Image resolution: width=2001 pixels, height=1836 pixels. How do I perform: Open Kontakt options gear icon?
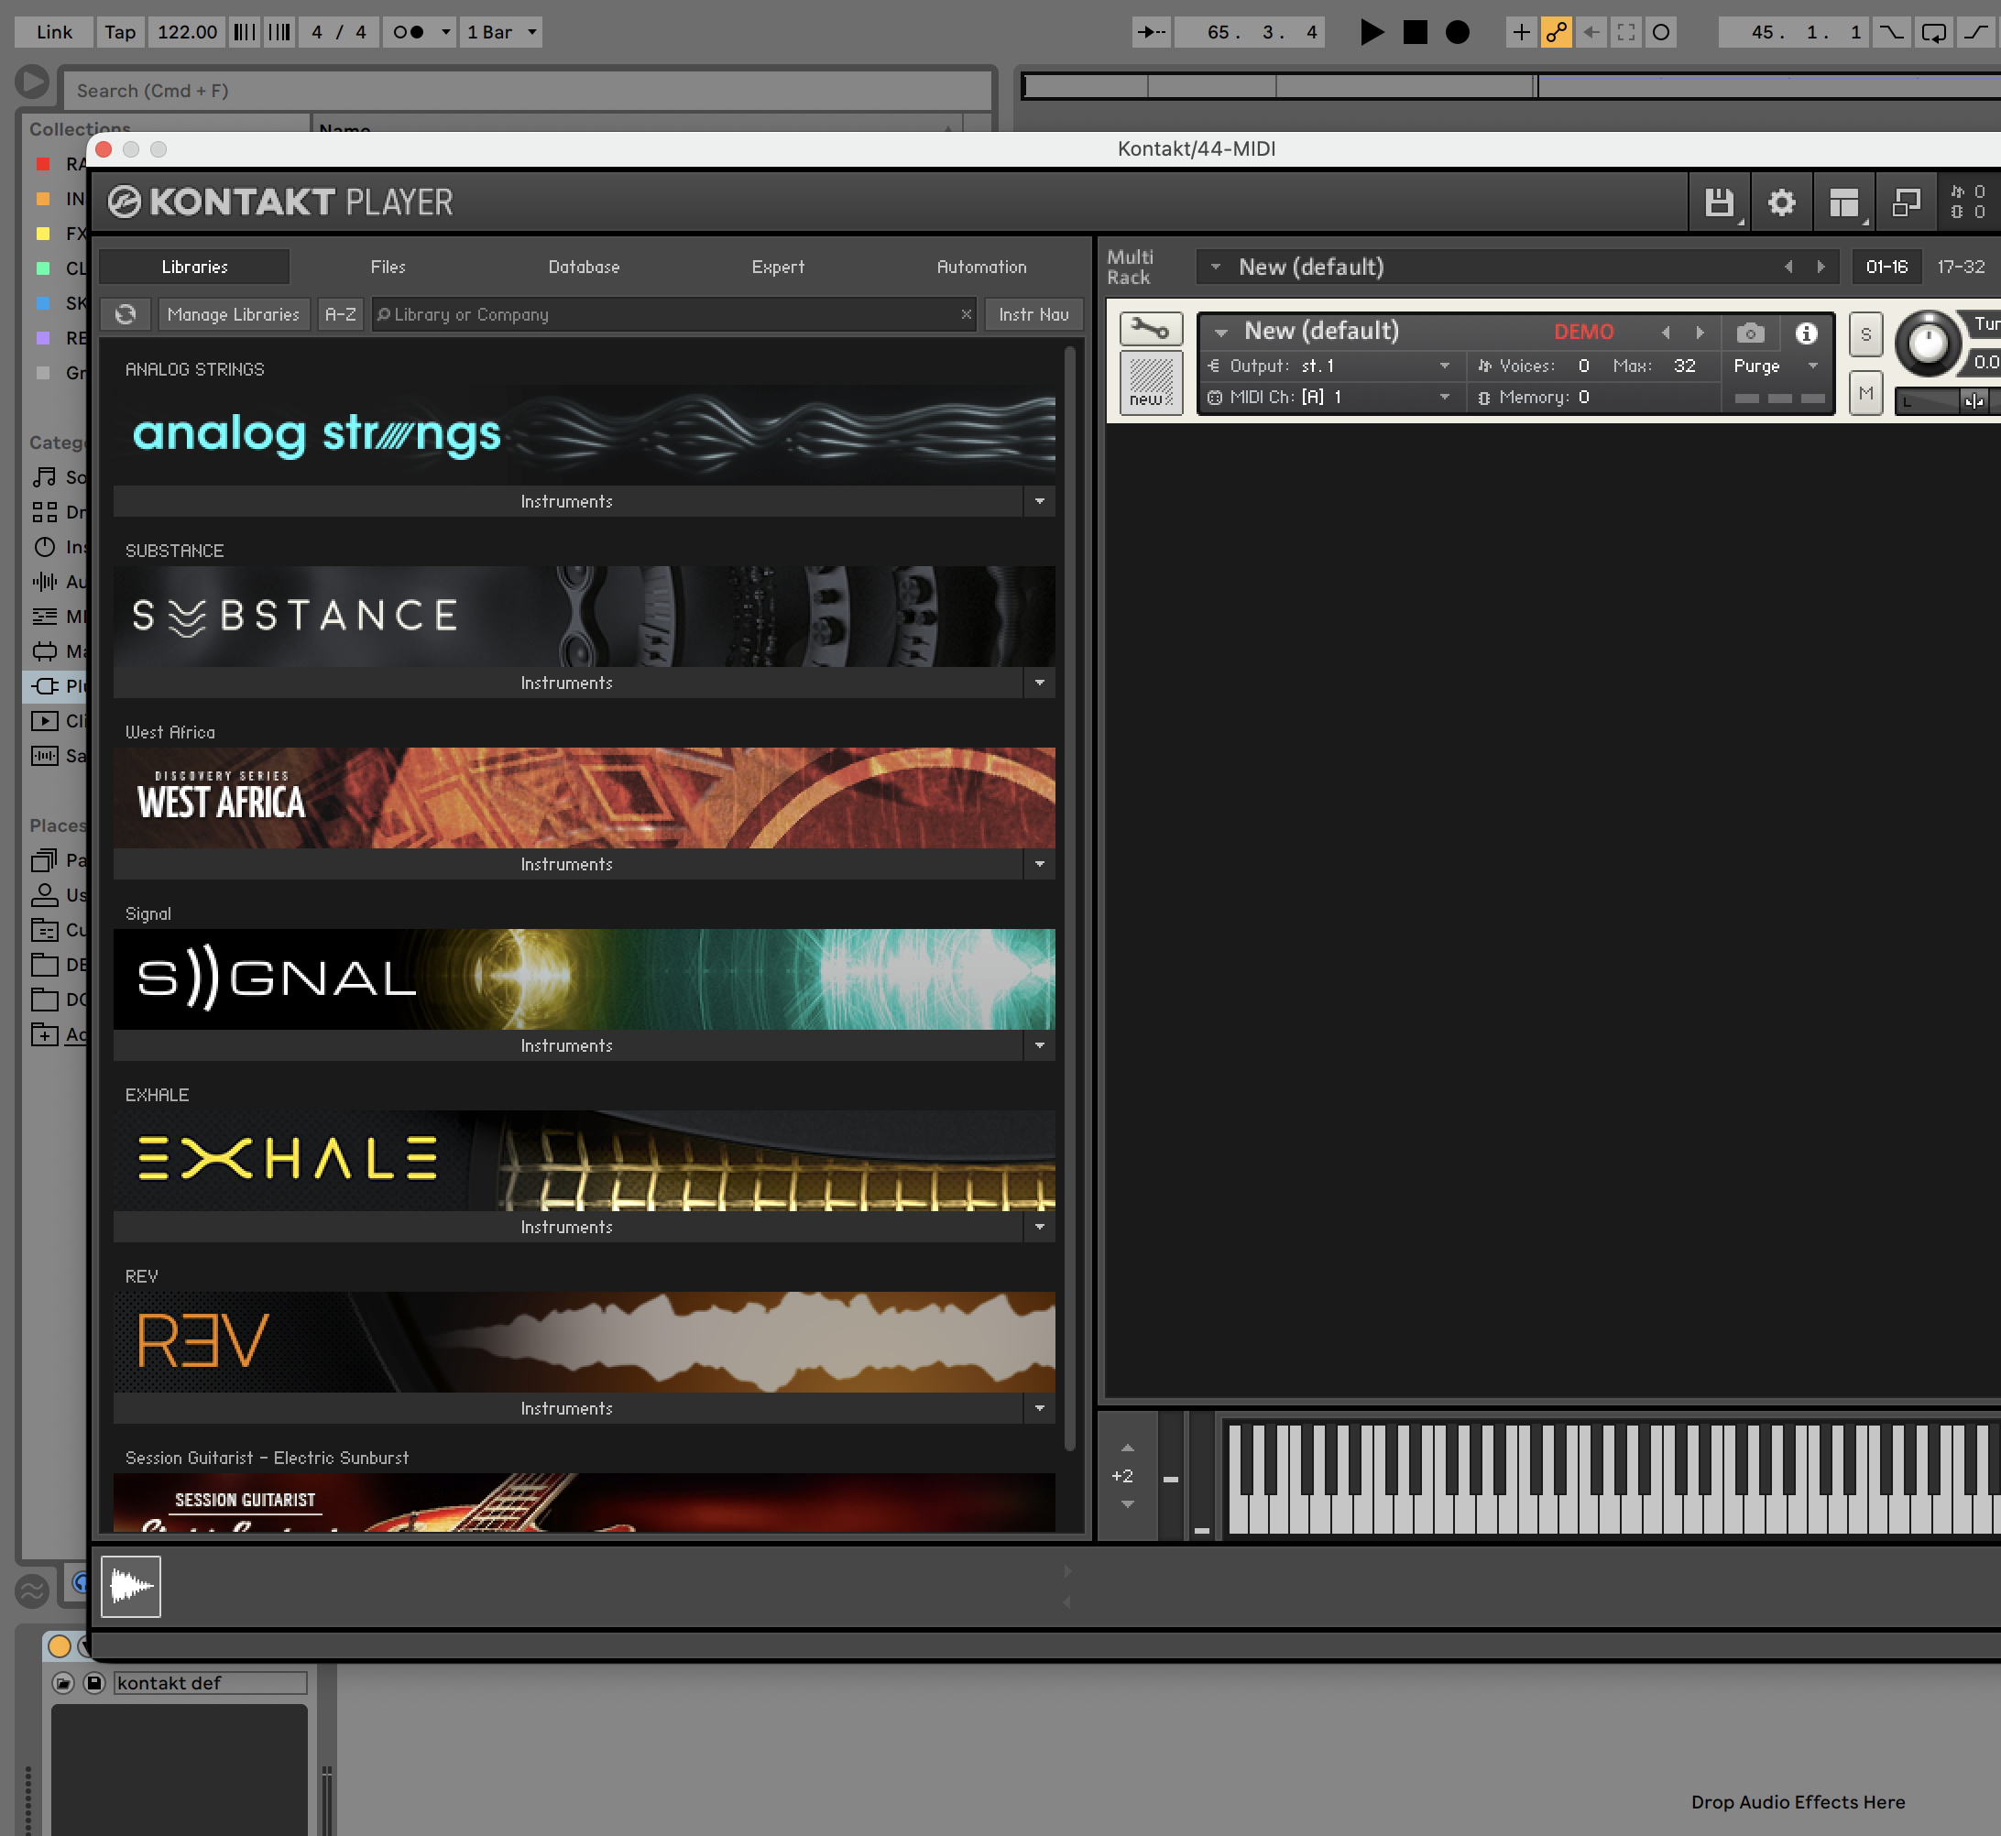[x=1781, y=202]
